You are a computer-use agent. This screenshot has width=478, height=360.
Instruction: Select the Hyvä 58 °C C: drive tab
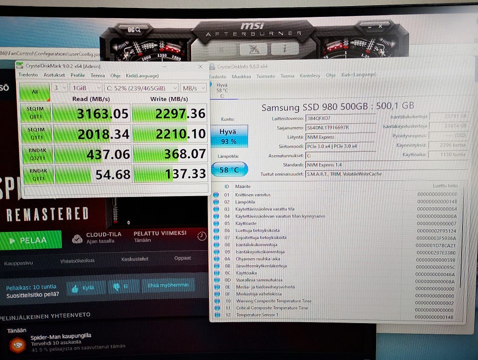click(222, 90)
